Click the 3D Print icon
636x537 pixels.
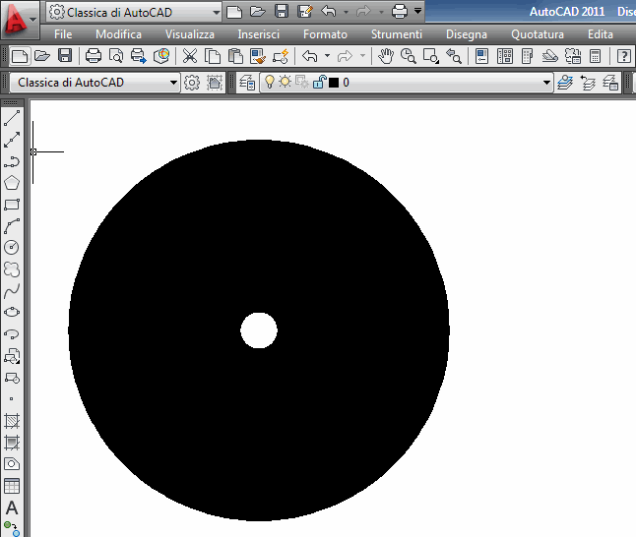pyautogui.click(x=161, y=56)
